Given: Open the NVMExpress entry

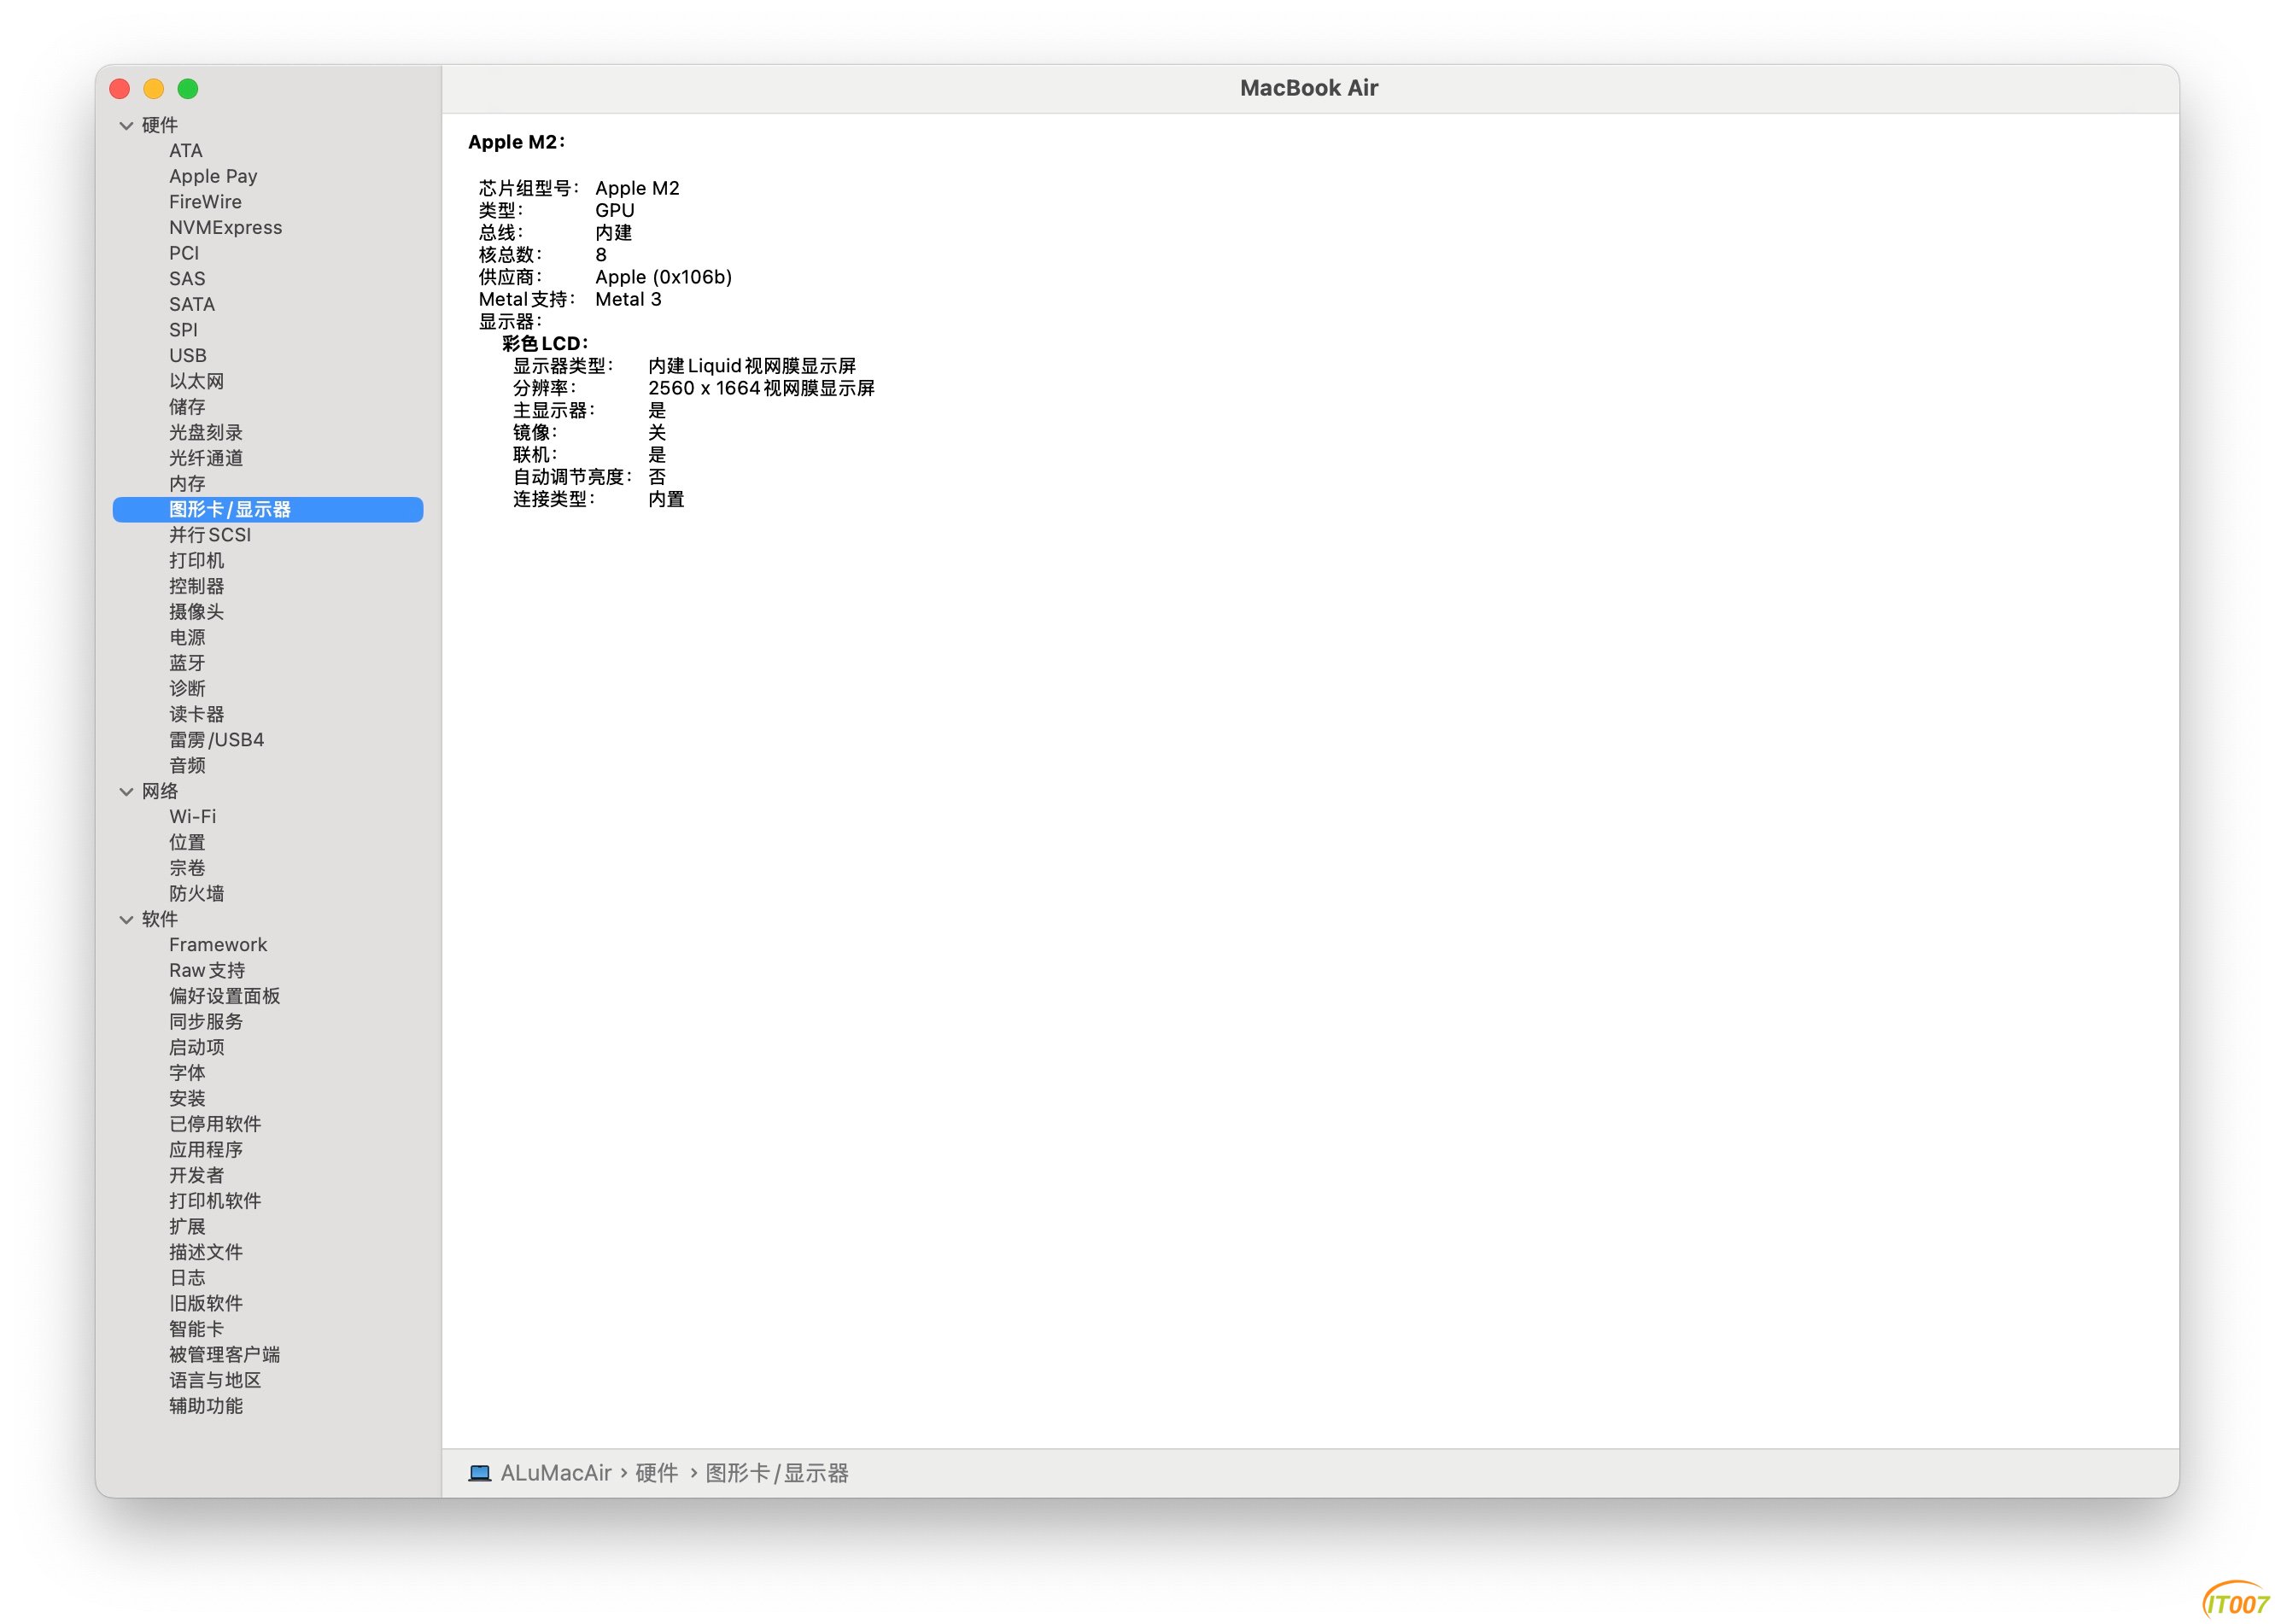Looking at the screenshot, I should (225, 227).
